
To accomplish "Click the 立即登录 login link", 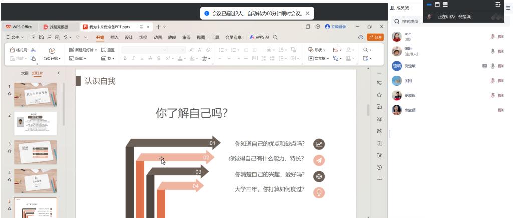I will (335, 27).
